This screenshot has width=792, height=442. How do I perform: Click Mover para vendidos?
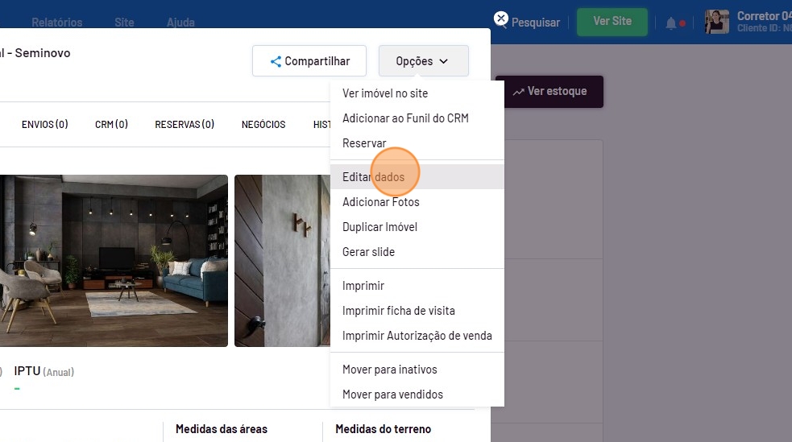392,394
